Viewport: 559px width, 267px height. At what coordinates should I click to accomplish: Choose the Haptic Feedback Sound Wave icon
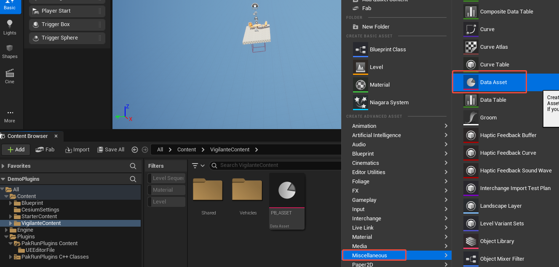[471, 171]
